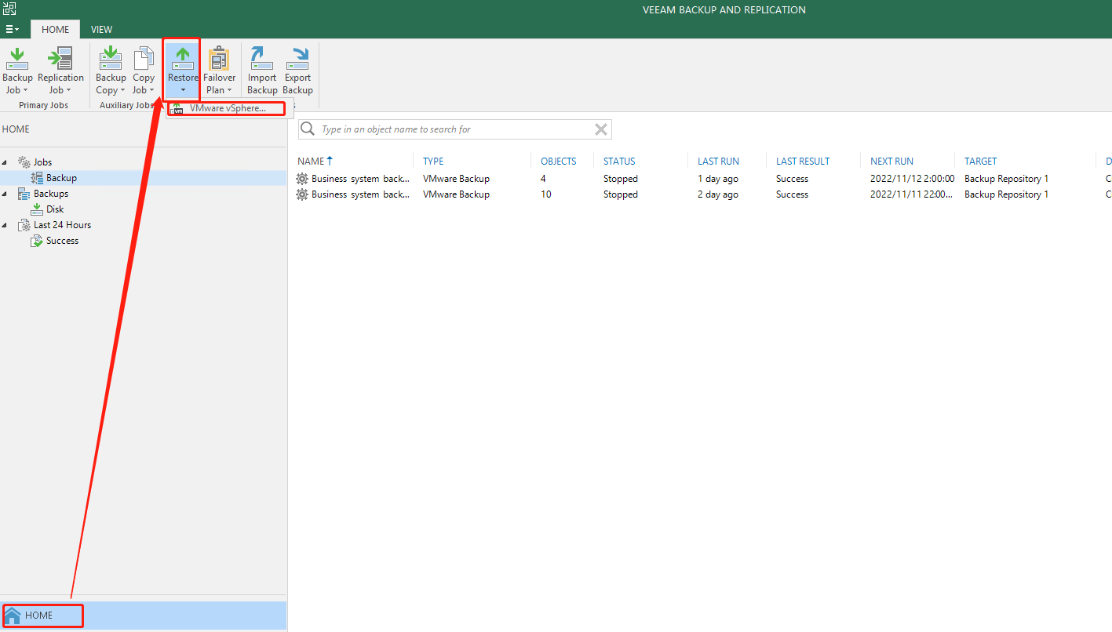This screenshot has height=632, width=1112.
Task: Open the main menu hamburger button
Action: [x=11, y=29]
